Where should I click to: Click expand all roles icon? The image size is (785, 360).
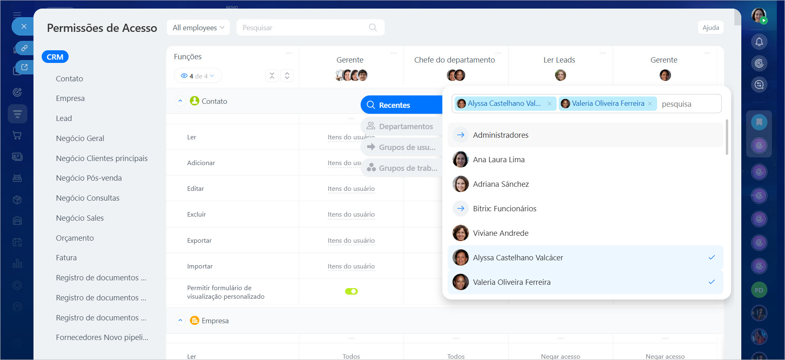click(x=287, y=76)
